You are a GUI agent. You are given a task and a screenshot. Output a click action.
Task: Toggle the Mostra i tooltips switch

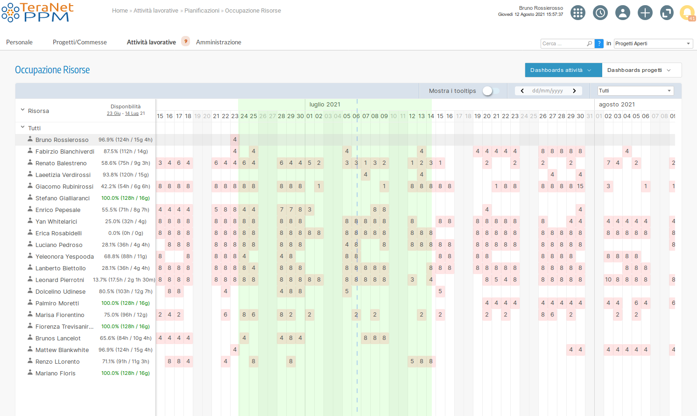click(x=490, y=91)
